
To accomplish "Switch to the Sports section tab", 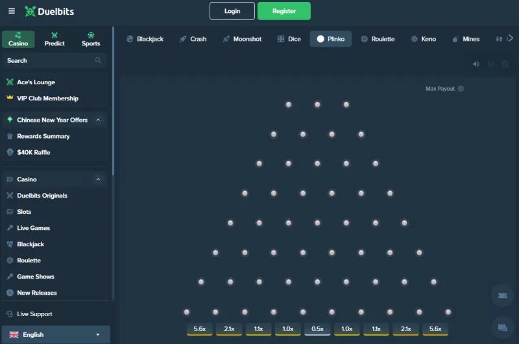I will [91, 40].
